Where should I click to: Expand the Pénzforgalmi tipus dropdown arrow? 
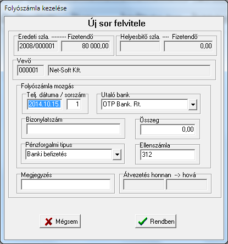[x=117, y=155]
